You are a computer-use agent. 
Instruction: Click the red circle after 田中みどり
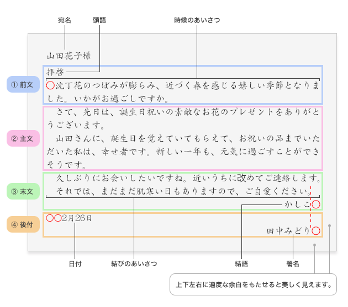315,231
